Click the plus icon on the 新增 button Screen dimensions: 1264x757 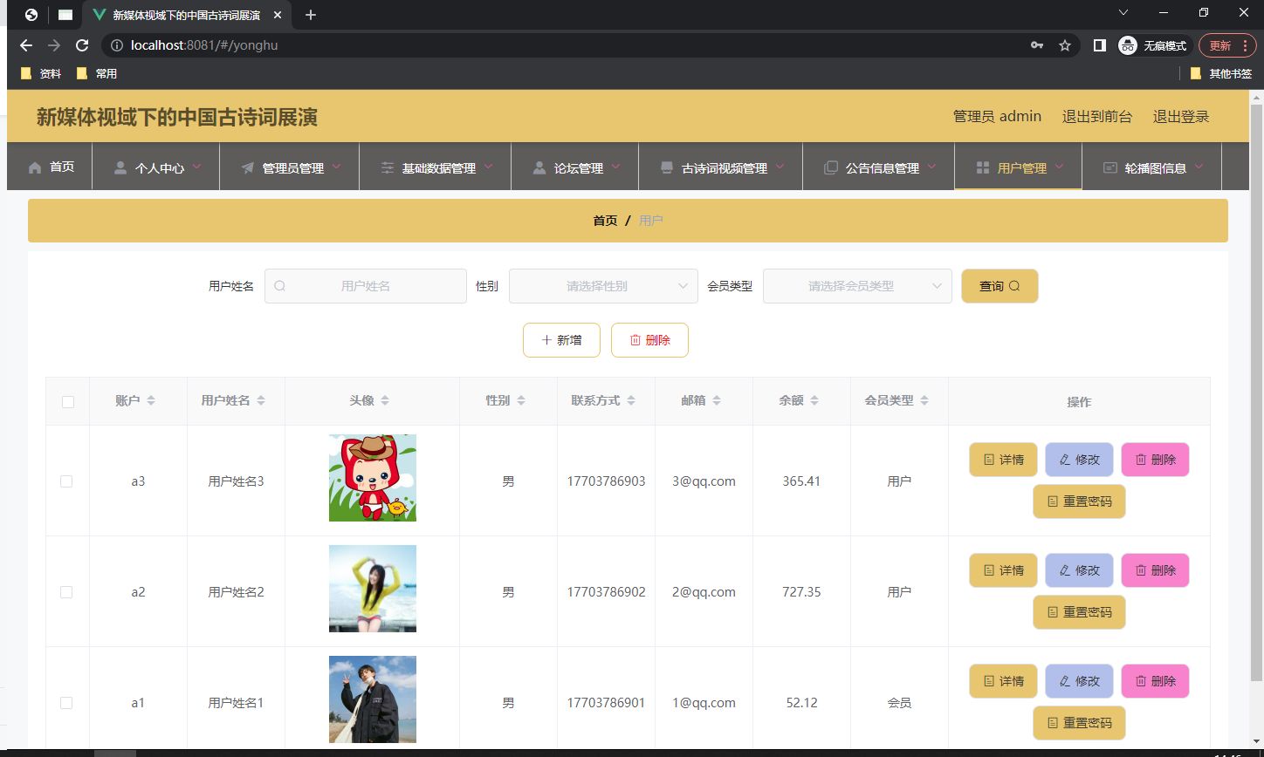tap(547, 340)
